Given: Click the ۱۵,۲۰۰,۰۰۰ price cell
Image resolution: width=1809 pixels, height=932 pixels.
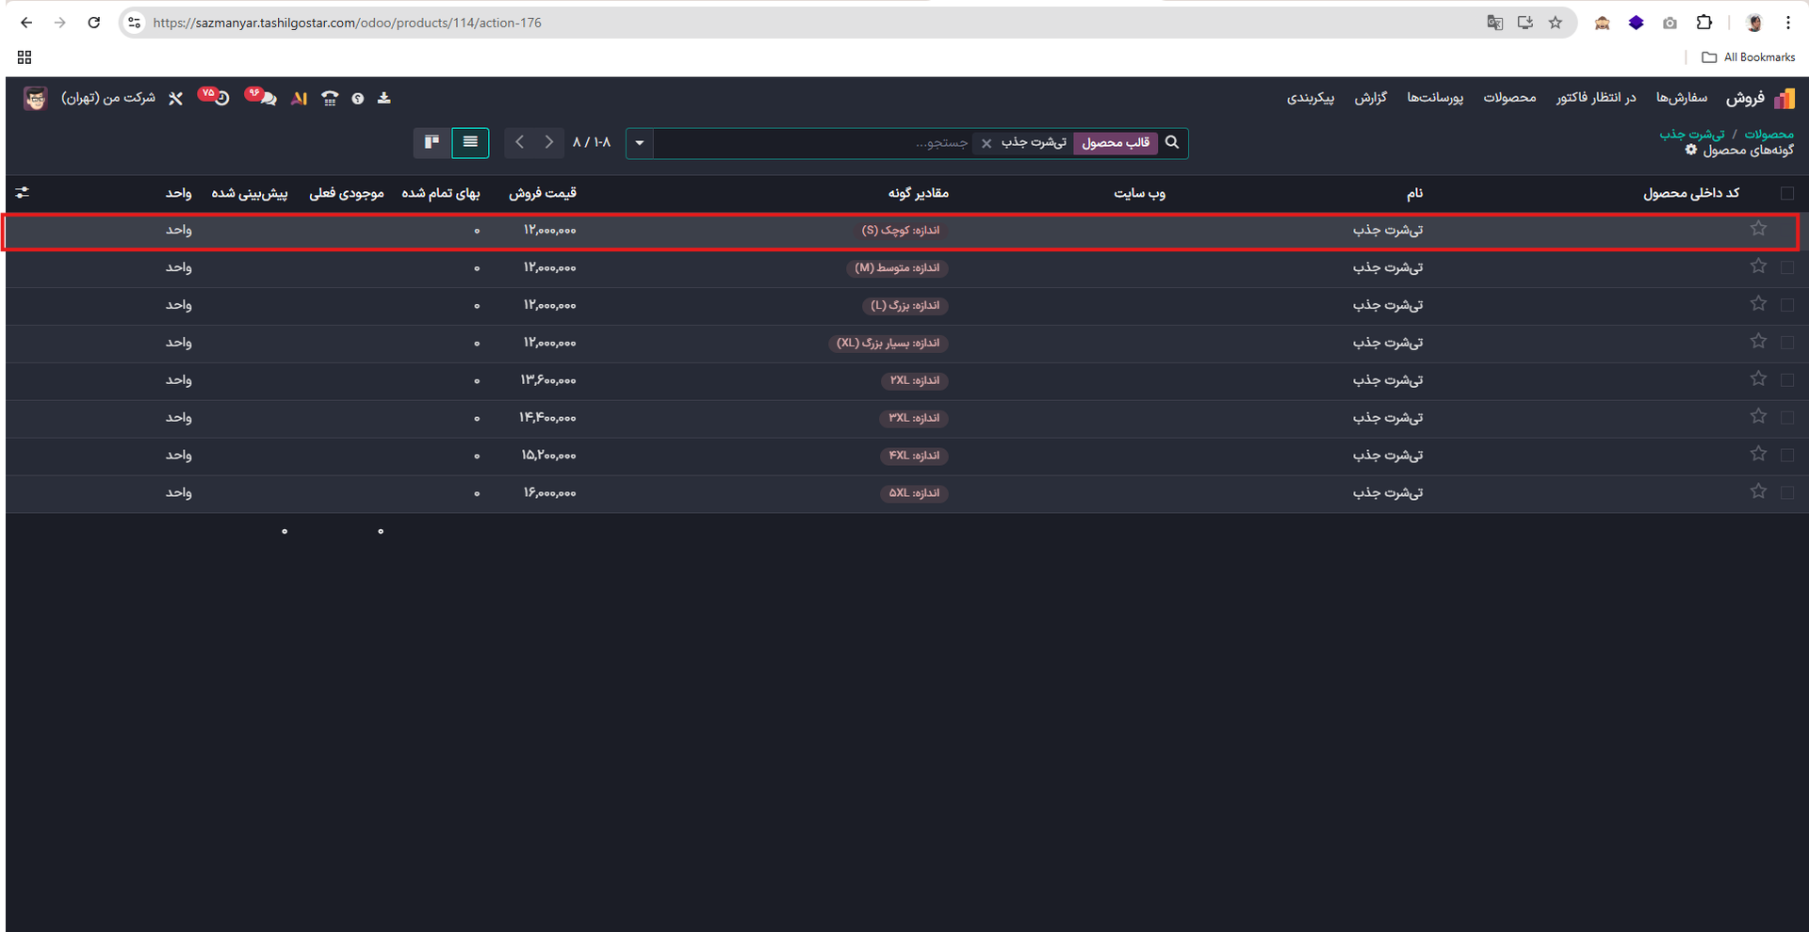Looking at the screenshot, I should 548,456.
